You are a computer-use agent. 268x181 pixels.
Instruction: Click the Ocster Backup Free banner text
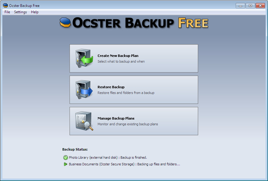pos(140,23)
